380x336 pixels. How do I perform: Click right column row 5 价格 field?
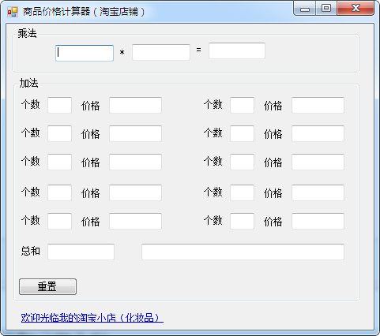318,221
